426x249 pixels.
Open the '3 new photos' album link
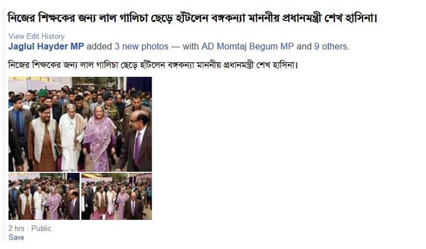pos(141,46)
